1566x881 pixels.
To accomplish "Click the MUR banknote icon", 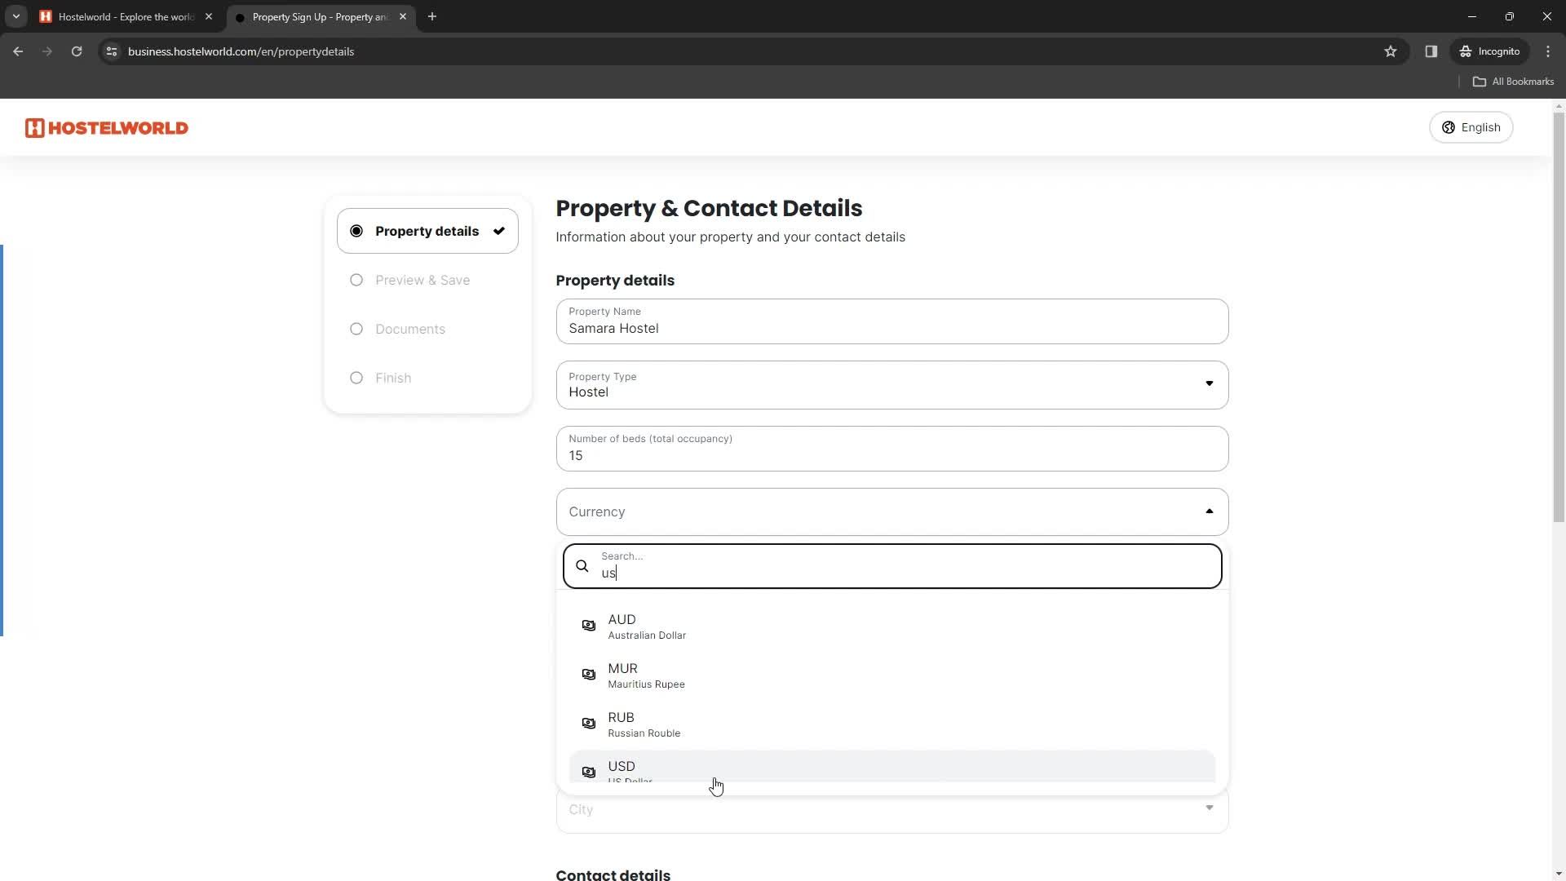I will click(589, 675).
